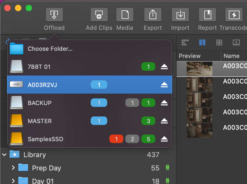
Task: Expand the Prep Day folder
Action: coord(13,168)
